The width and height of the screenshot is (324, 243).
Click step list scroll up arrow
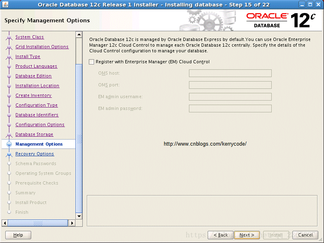click(x=79, y=34)
